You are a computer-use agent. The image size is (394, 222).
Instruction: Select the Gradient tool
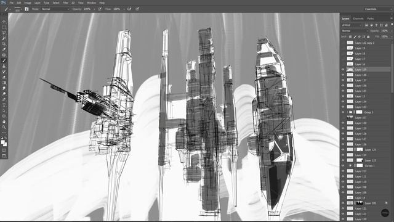(4, 83)
